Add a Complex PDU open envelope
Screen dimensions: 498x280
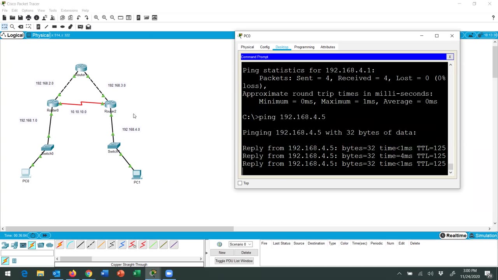pos(88,27)
